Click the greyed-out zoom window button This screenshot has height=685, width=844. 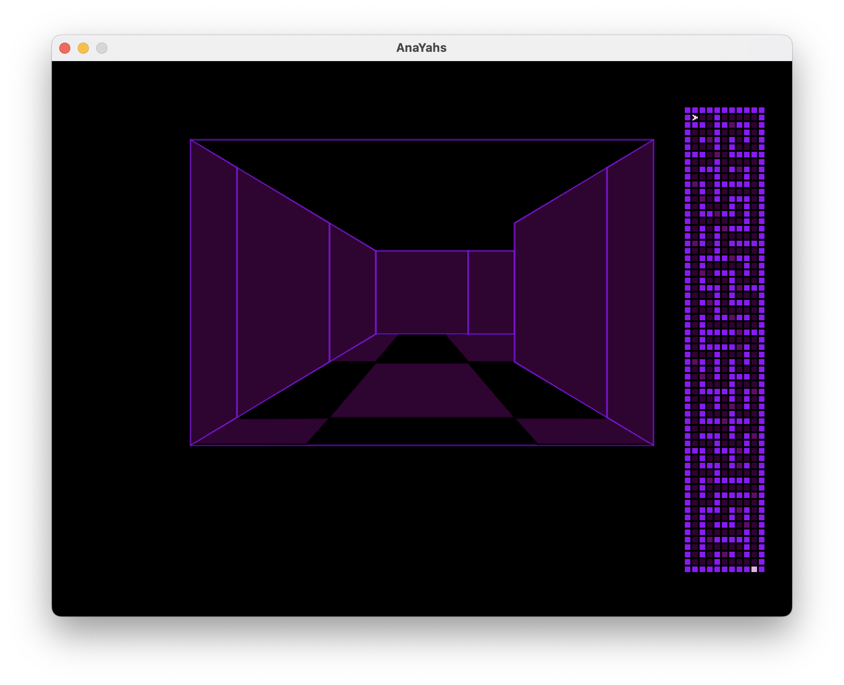click(102, 48)
